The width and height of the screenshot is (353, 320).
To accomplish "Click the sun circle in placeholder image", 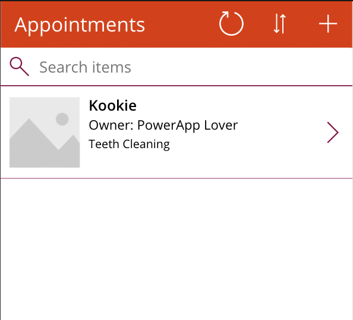I will coord(62,119).
